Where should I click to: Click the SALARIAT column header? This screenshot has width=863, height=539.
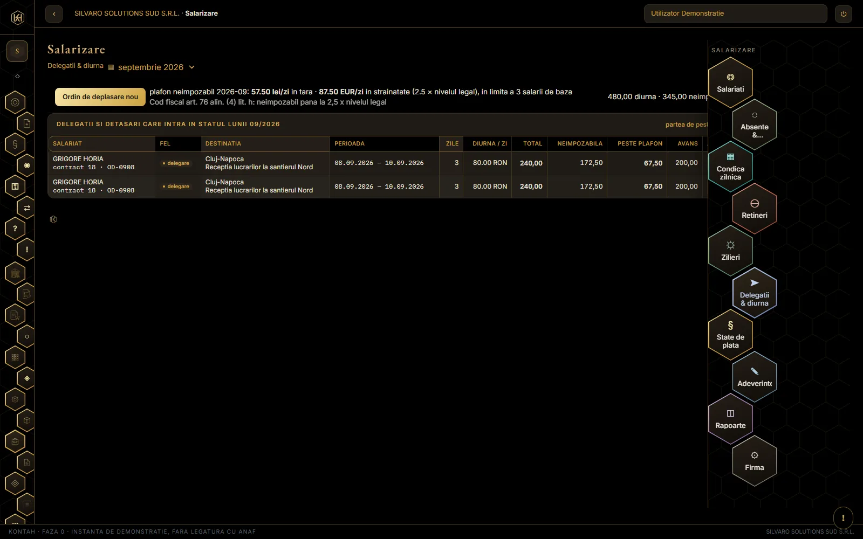point(102,143)
